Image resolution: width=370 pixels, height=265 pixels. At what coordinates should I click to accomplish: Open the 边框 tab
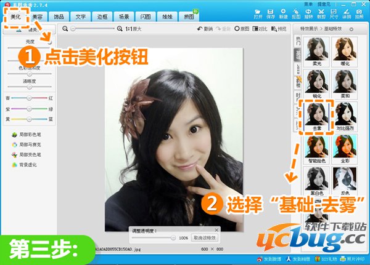tap(102, 17)
